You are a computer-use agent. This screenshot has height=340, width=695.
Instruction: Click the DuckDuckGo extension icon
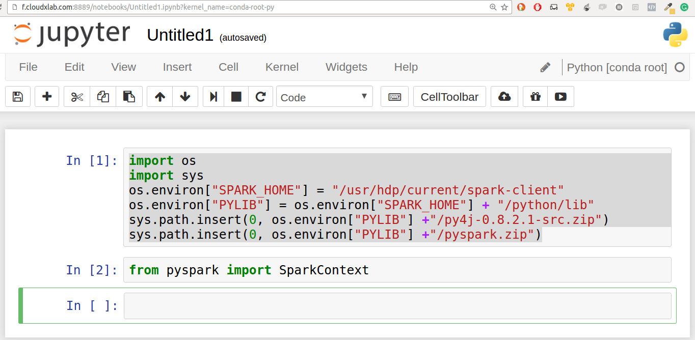[x=521, y=7]
